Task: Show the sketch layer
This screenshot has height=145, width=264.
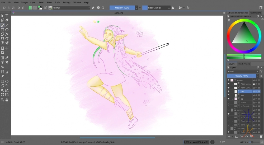Action: [x=229, y=102]
